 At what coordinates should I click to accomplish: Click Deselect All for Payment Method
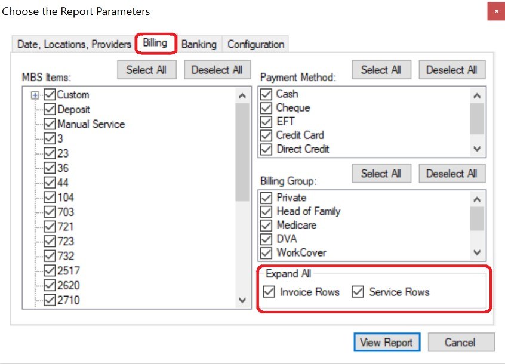tap(452, 70)
